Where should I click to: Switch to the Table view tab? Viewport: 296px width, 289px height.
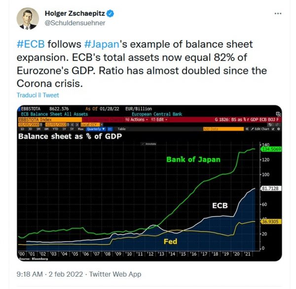click(121, 129)
